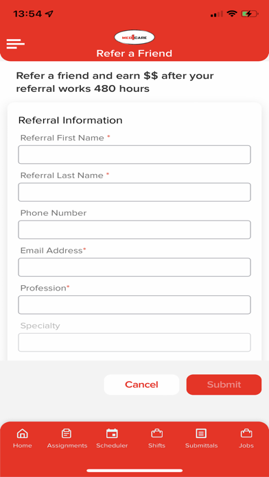Submit the referral form

(224, 384)
